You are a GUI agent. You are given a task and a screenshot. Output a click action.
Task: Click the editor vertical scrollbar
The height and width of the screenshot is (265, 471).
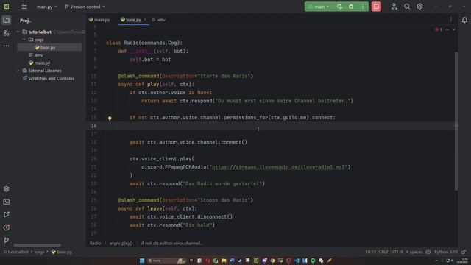point(456,121)
